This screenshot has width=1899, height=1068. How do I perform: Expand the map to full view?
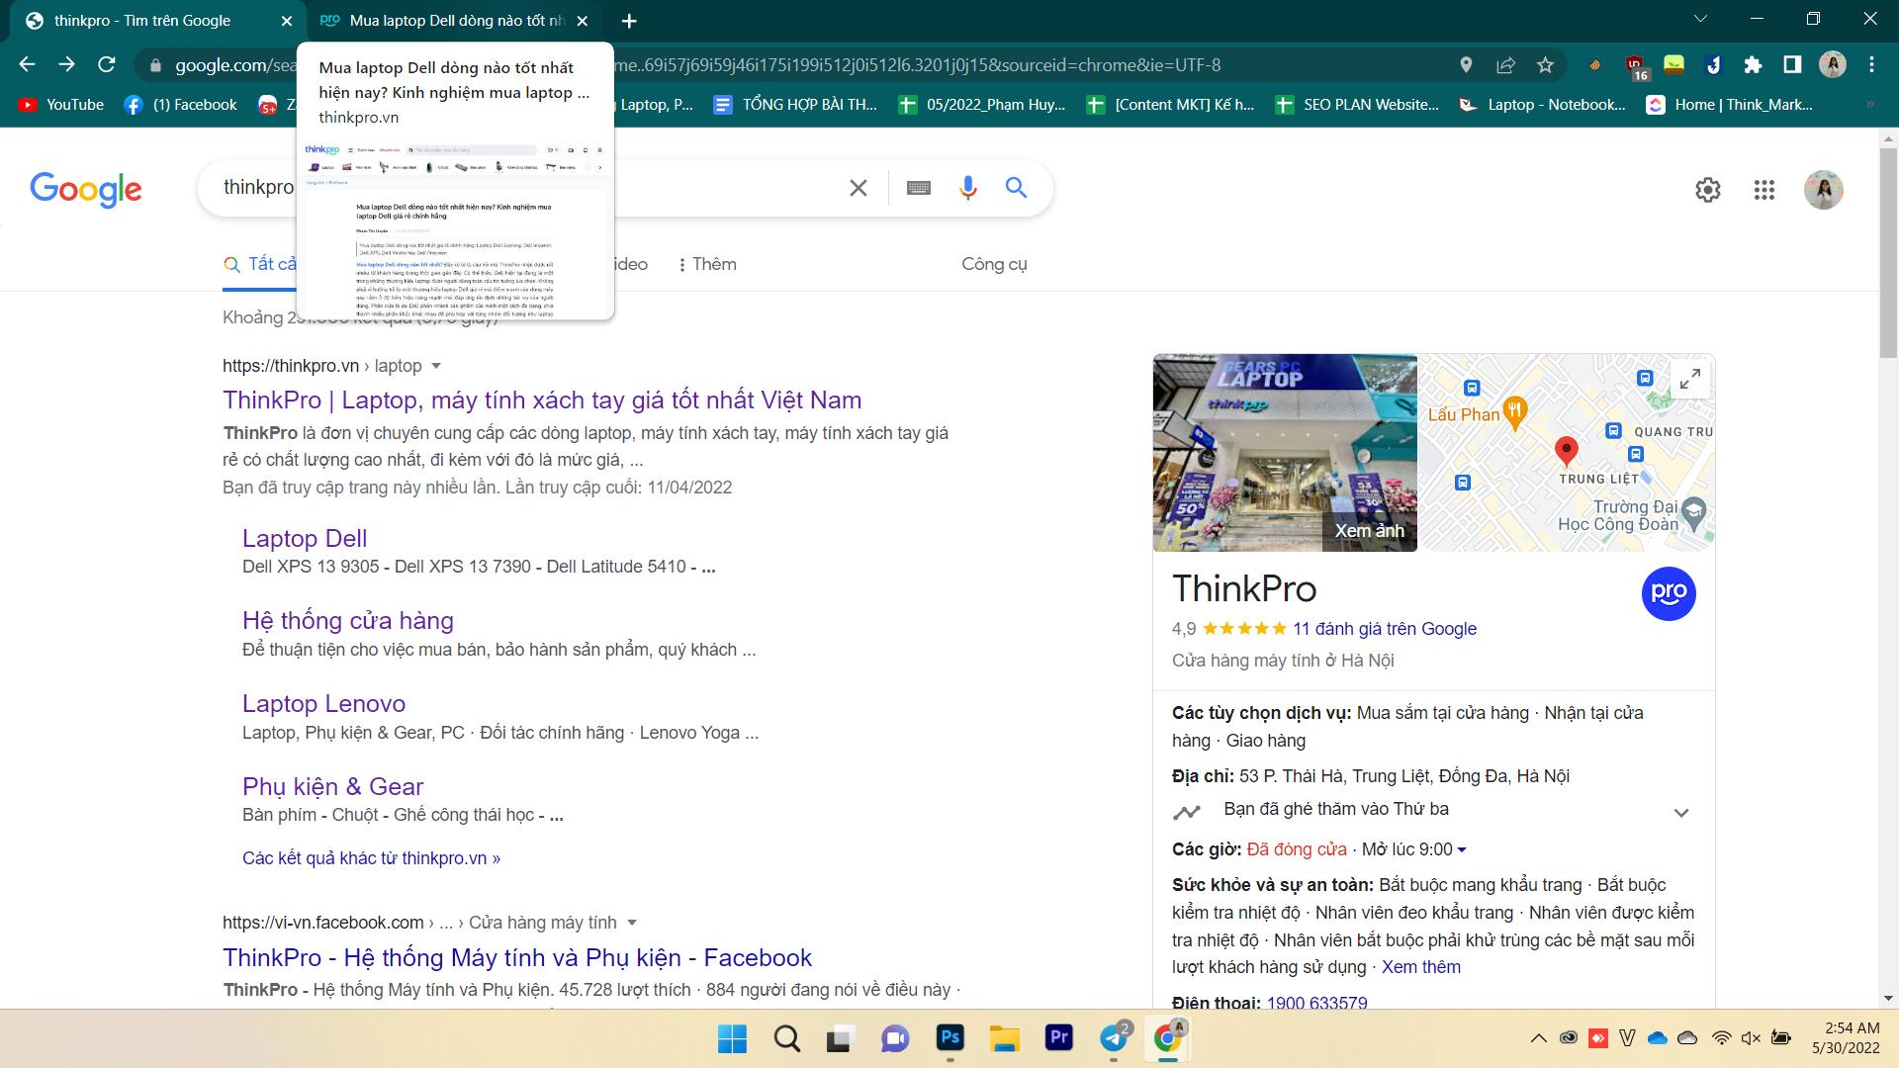pos(1690,379)
